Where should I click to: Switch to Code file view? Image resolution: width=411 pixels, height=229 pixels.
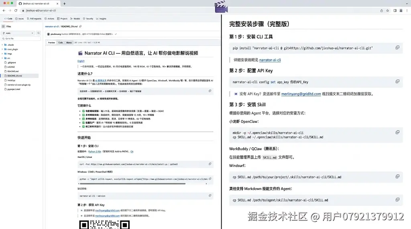click(x=61, y=42)
